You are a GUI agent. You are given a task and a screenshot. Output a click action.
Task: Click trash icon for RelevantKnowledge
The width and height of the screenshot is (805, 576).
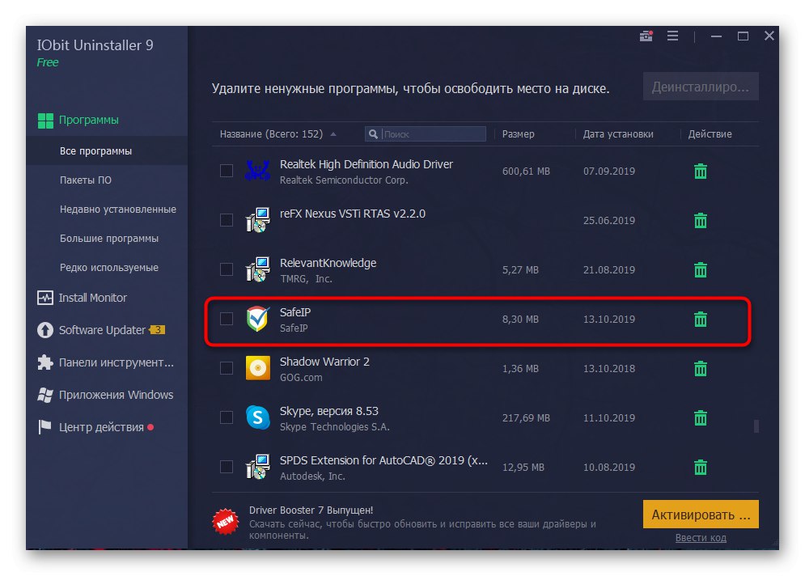pos(701,269)
